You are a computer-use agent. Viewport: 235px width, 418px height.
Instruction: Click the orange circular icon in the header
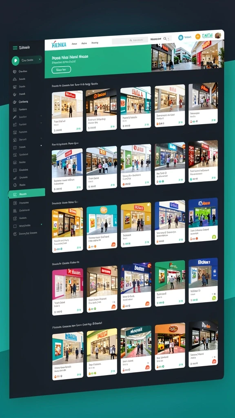[198, 36]
